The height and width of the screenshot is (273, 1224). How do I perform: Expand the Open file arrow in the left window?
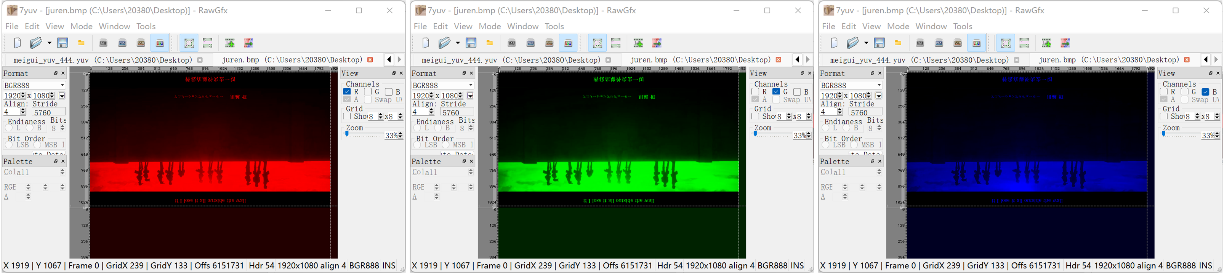tap(50, 43)
